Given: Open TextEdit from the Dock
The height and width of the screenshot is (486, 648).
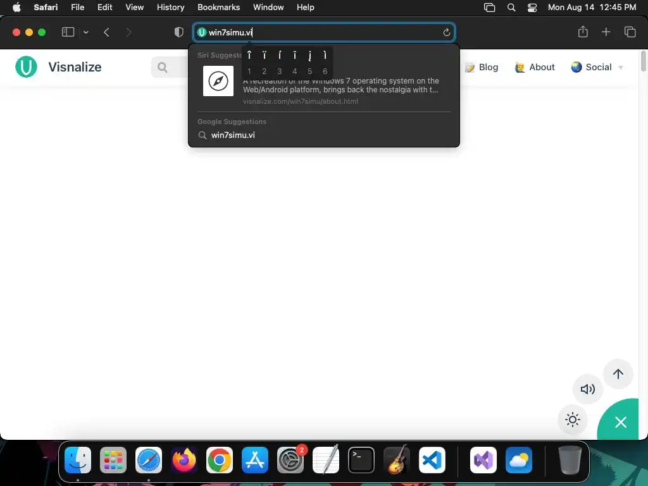Looking at the screenshot, I should click(326, 460).
